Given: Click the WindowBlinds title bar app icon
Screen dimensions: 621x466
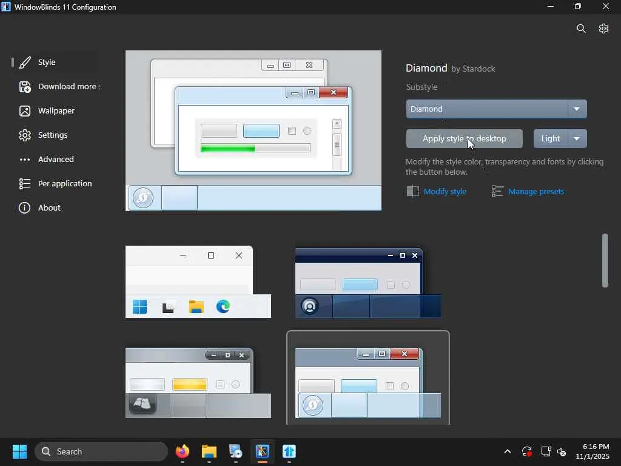Looking at the screenshot, I should 6,7.
